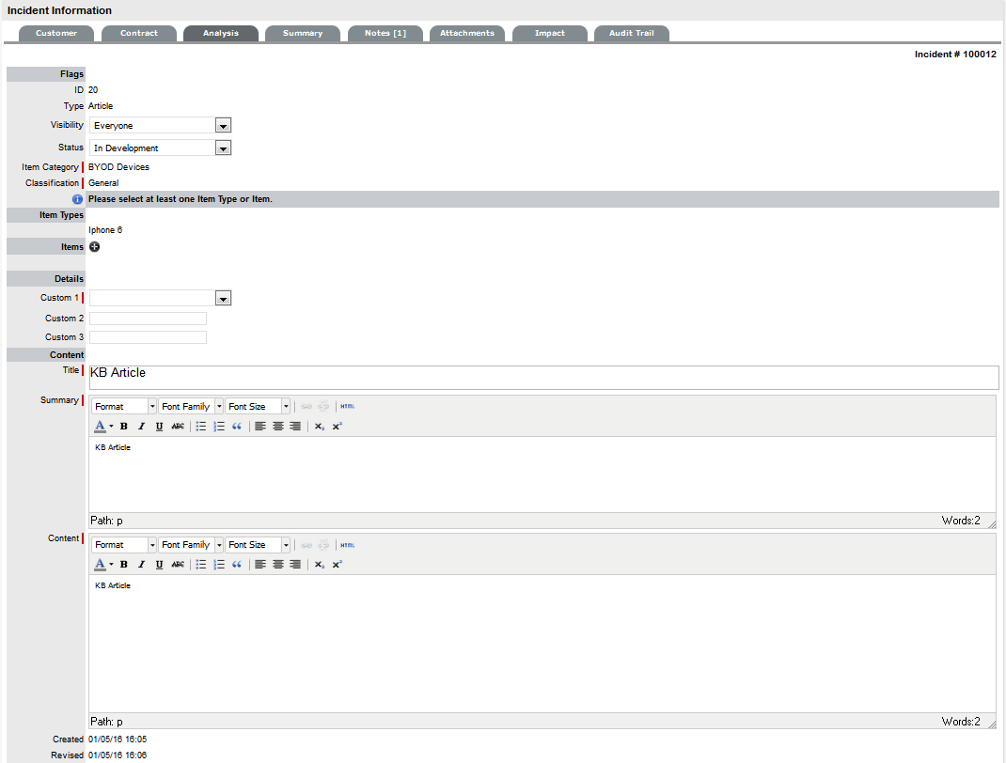1006x763 pixels.
Task: Align text right in the Summary editor
Action: pyautogui.click(x=295, y=427)
